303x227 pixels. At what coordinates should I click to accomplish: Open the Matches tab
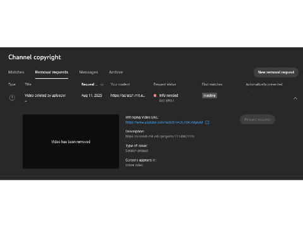pyautogui.click(x=16, y=72)
